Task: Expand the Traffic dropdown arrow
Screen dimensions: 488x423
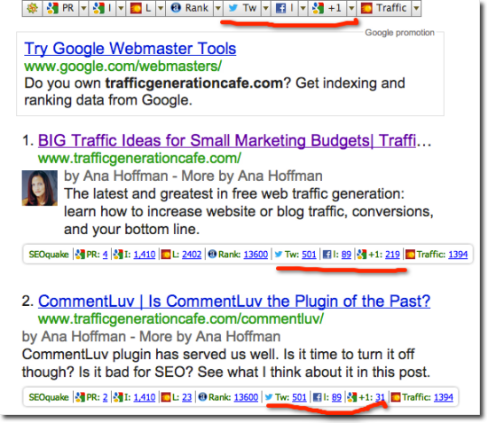Action: (x=416, y=8)
